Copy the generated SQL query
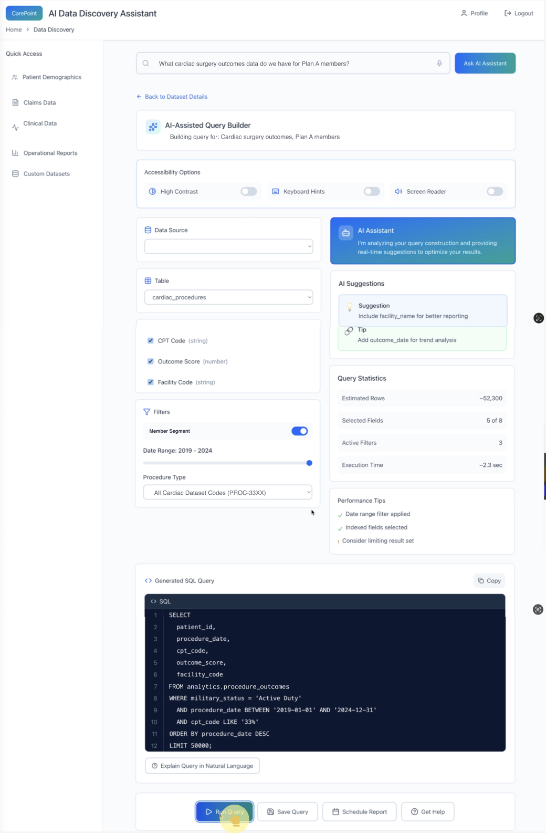This screenshot has width=546, height=833. pos(489,580)
